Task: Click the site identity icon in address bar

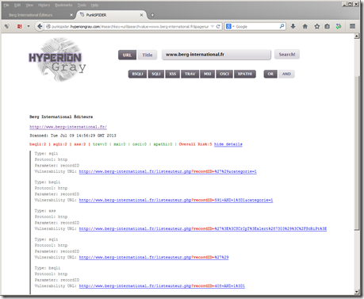Action: click(x=48, y=26)
